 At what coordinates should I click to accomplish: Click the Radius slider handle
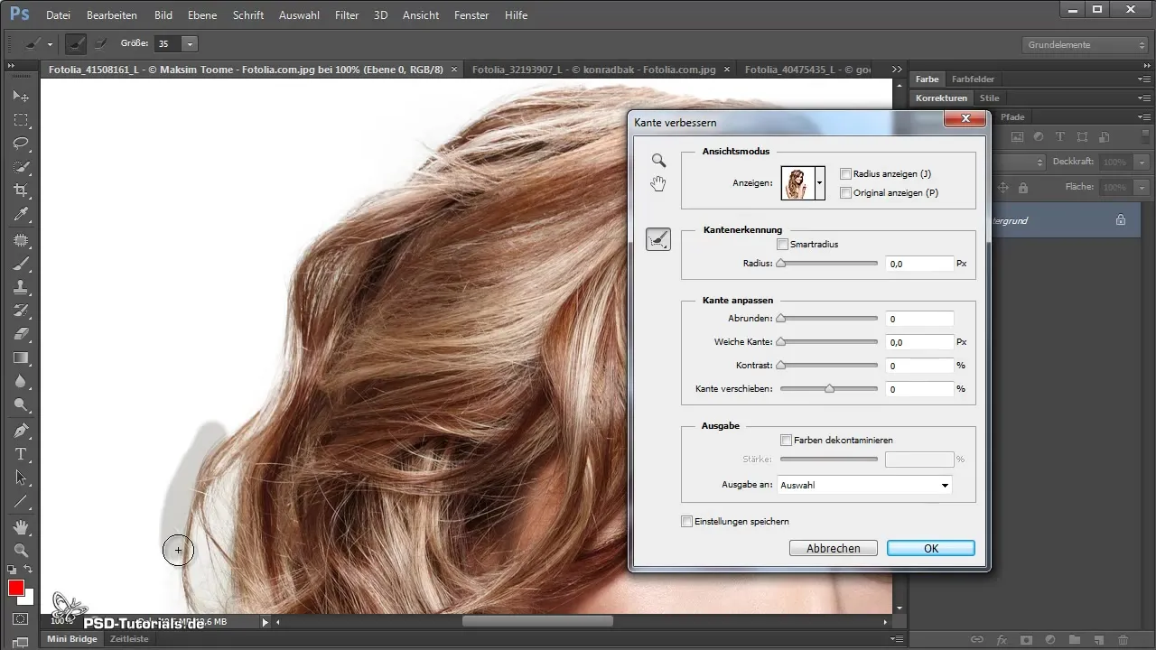[780, 264]
